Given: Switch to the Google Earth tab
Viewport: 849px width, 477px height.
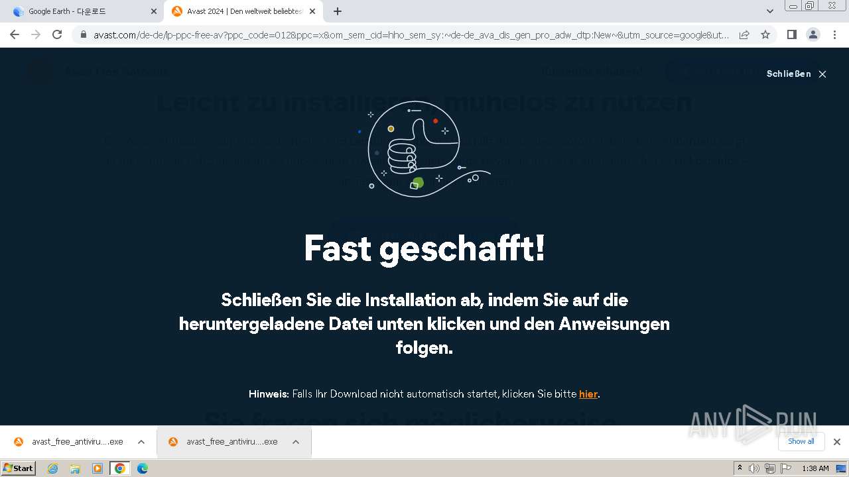Looking at the screenshot, I should 81,11.
